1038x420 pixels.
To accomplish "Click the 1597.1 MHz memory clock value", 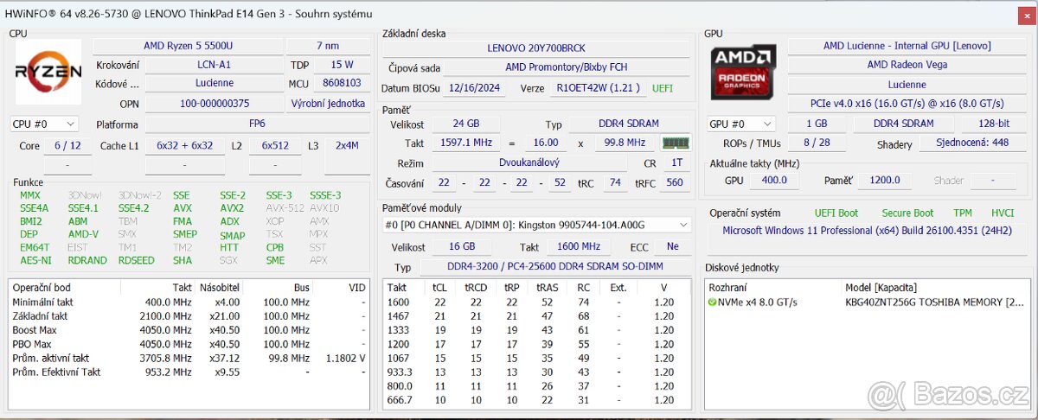I will click(465, 143).
